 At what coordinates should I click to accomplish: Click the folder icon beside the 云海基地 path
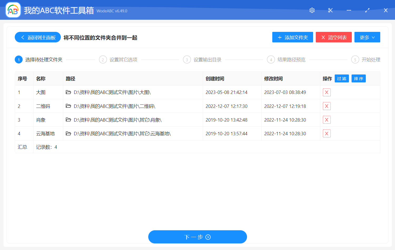[x=68, y=133]
